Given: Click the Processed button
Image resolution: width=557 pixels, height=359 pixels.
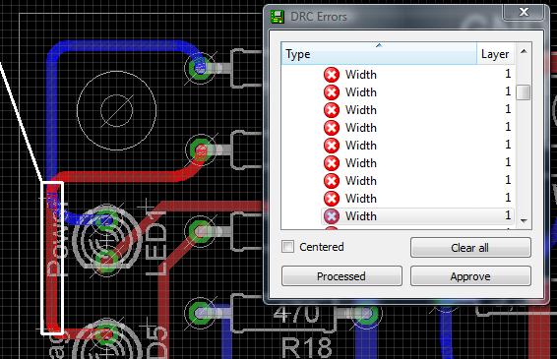Looking at the screenshot, I should click(x=341, y=276).
